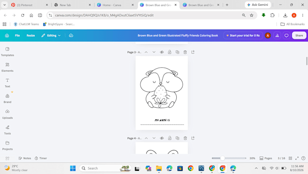The image size is (308, 174).
Task: Show hidden system tray icons
Action: pyautogui.click(x=256, y=168)
